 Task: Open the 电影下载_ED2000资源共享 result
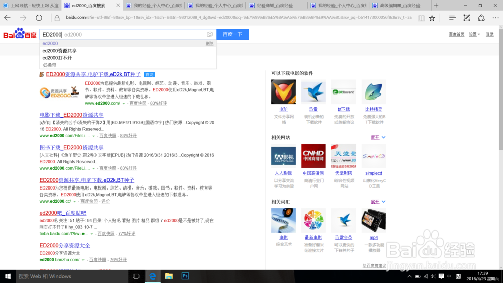point(71,115)
